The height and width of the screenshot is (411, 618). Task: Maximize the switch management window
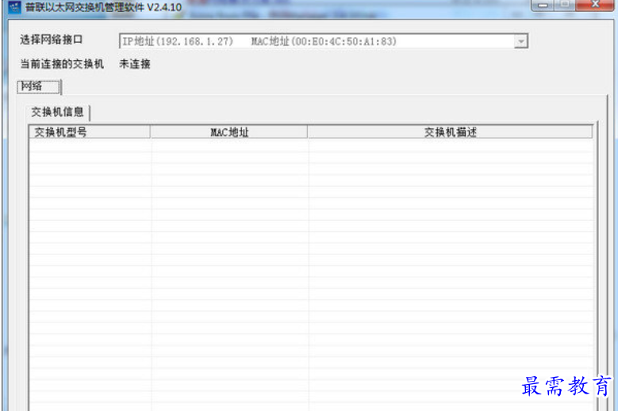[x=565, y=5]
